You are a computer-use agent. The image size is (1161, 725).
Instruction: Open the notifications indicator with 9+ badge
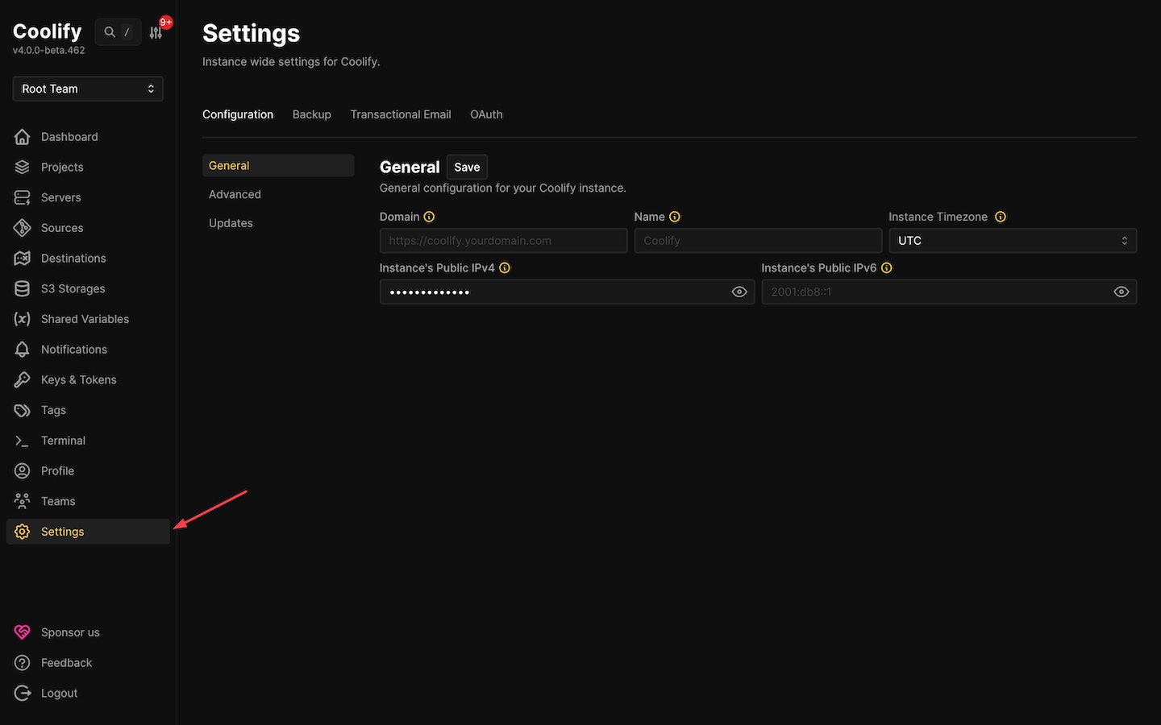pyautogui.click(x=156, y=31)
